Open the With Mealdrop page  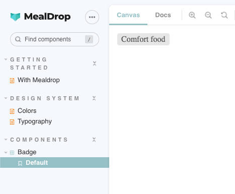[39, 80]
